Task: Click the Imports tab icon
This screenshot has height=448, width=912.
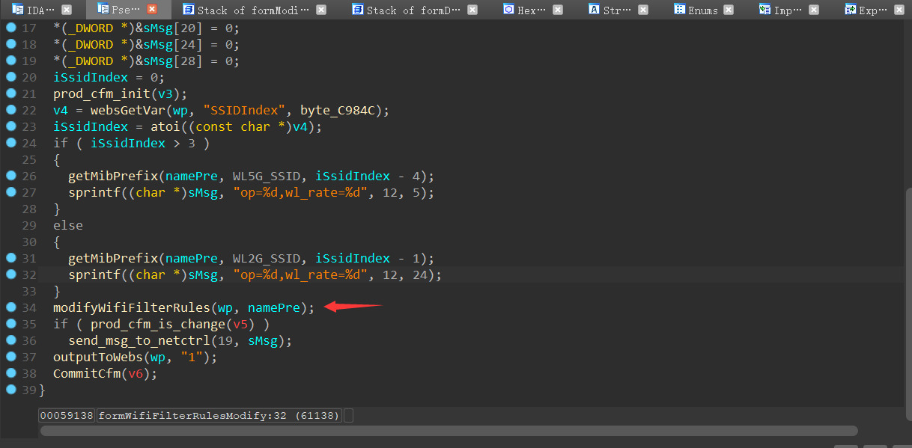Action: tap(764, 10)
